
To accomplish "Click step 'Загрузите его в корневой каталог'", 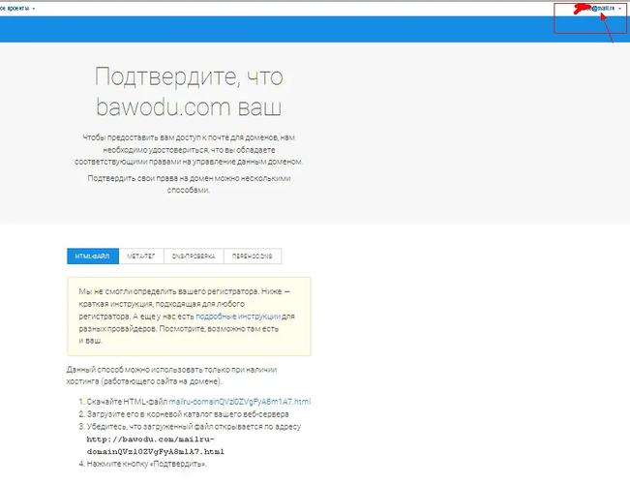I will (188, 414).
